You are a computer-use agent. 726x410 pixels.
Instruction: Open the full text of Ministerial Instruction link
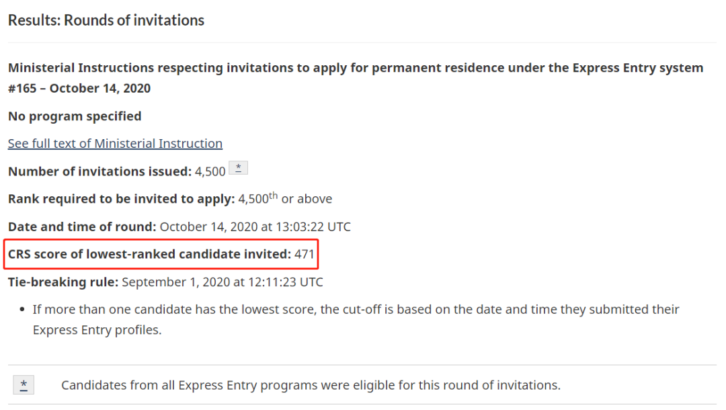116,143
